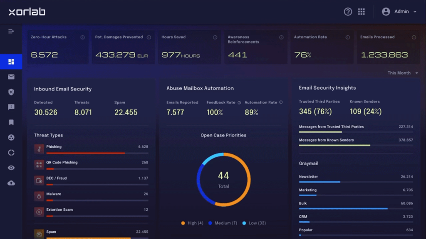Select the Phishing threat type row
This screenshot has height=239, width=426.
pos(91,149)
